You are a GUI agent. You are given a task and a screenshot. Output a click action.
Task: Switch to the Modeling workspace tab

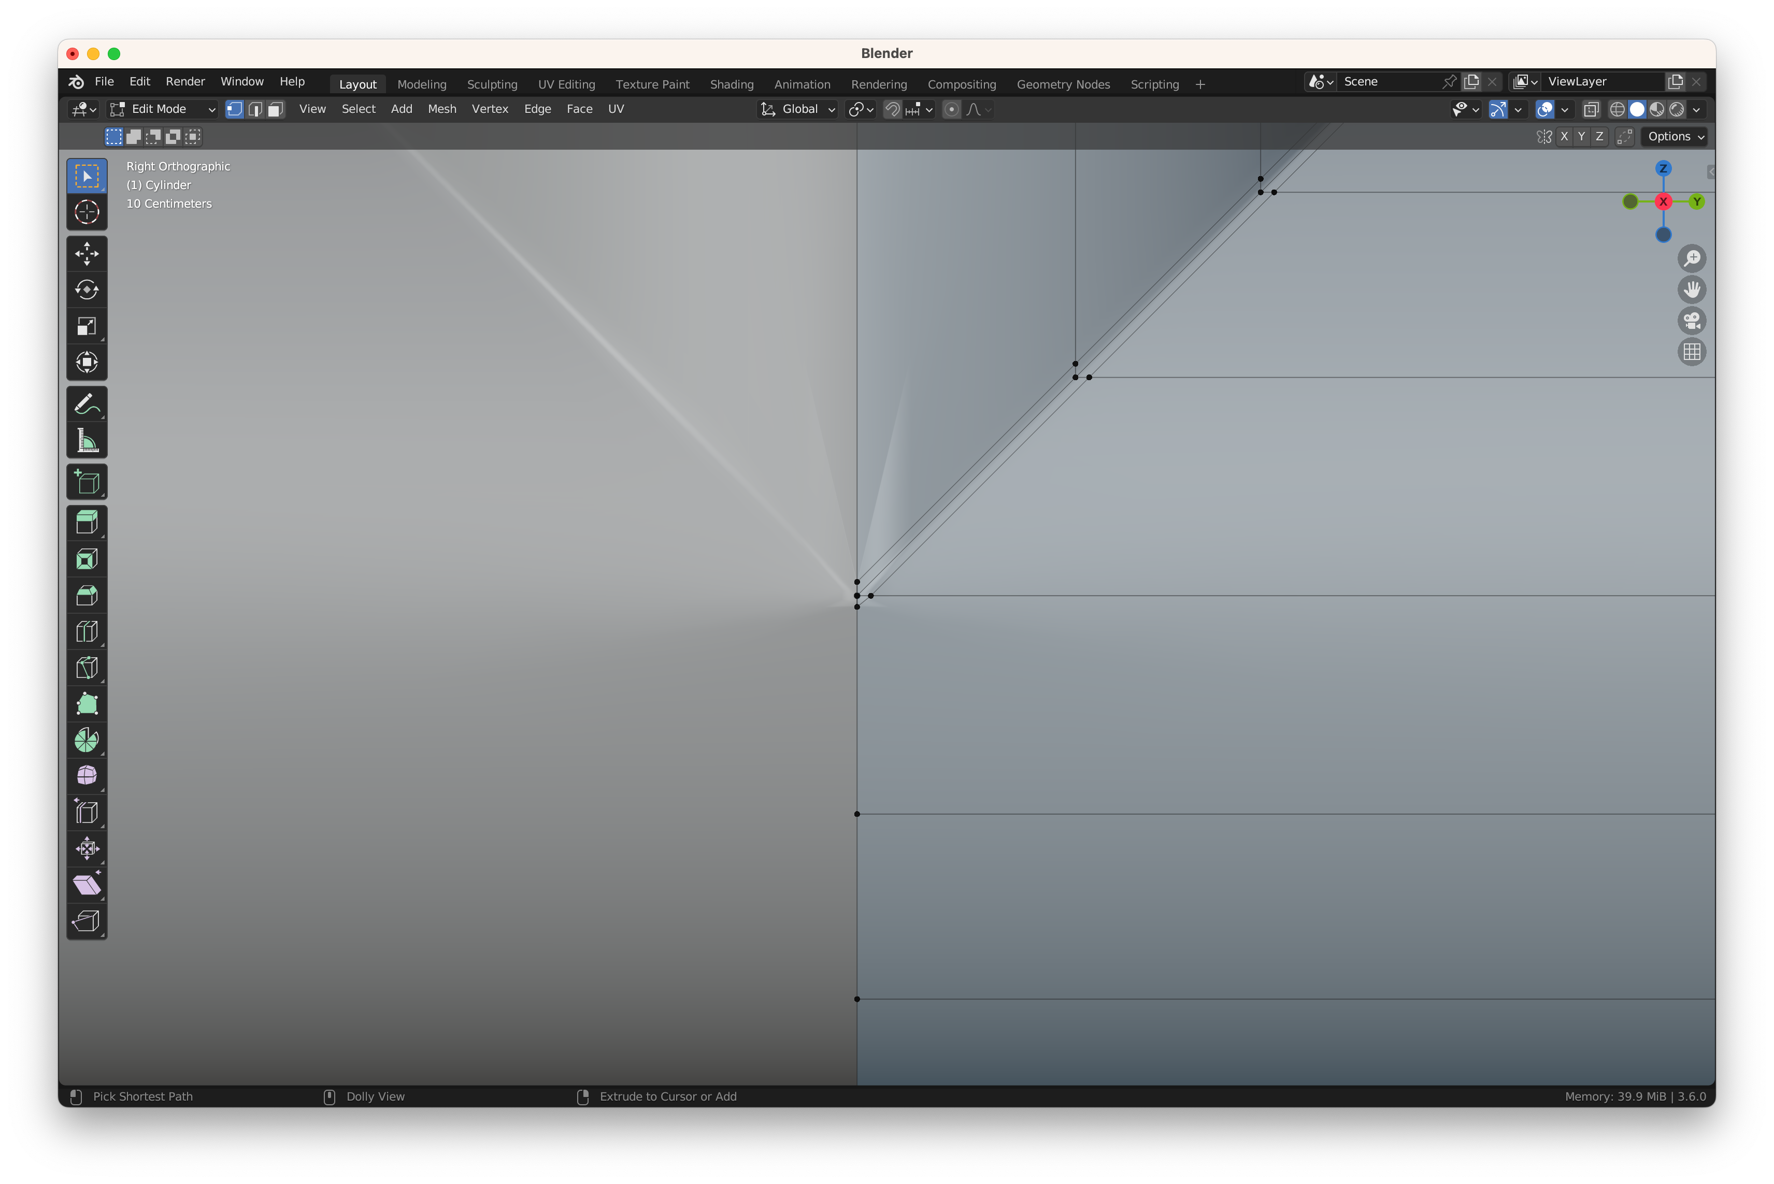pos(422,84)
